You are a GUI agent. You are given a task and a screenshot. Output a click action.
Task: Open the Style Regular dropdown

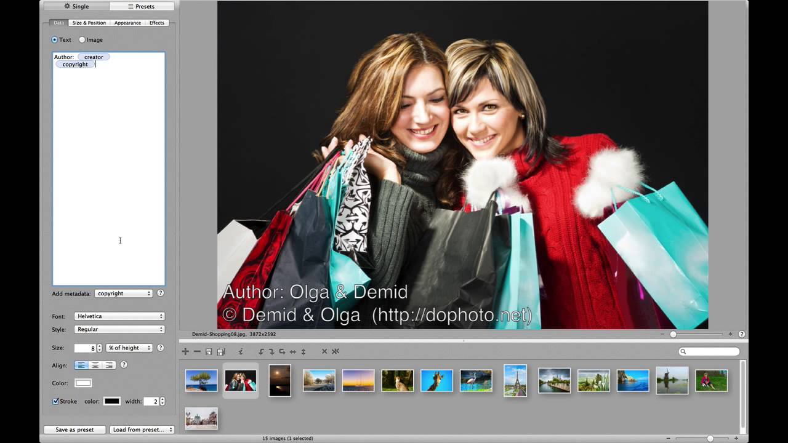119,329
